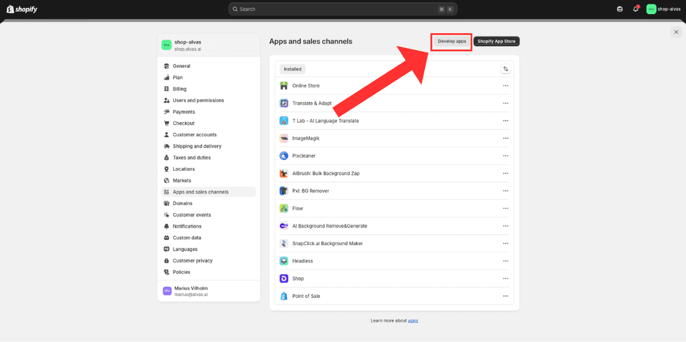Open the Shopify App Store button
The image size is (686, 342).
tap(496, 41)
